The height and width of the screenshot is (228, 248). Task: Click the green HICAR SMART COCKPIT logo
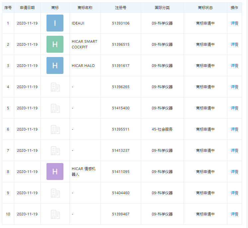pyautogui.click(x=55, y=44)
